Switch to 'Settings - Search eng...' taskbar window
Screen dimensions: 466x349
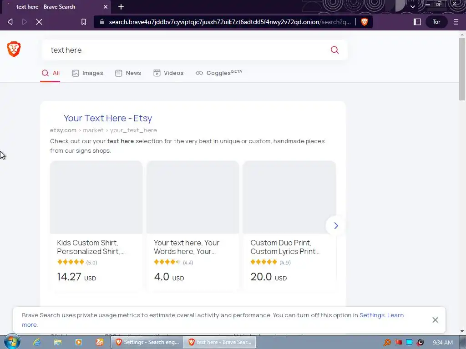[147, 342]
